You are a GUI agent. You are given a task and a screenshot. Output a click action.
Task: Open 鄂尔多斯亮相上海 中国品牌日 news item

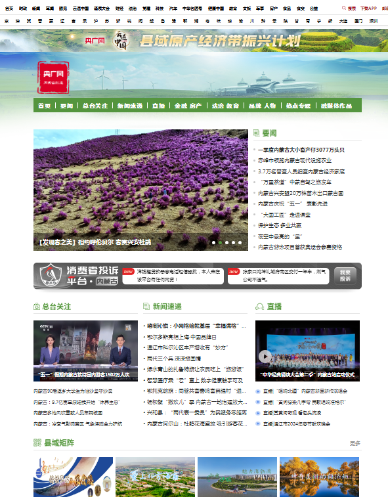point(182,337)
